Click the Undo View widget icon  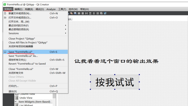pyautogui.click(x=16, y=98)
